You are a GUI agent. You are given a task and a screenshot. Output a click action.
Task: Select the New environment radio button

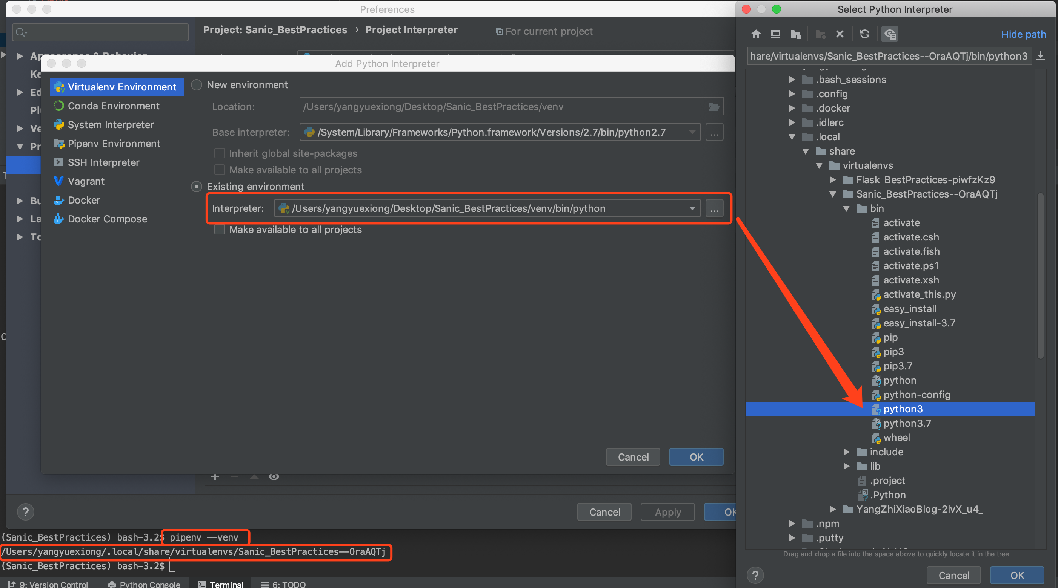[197, 85]
